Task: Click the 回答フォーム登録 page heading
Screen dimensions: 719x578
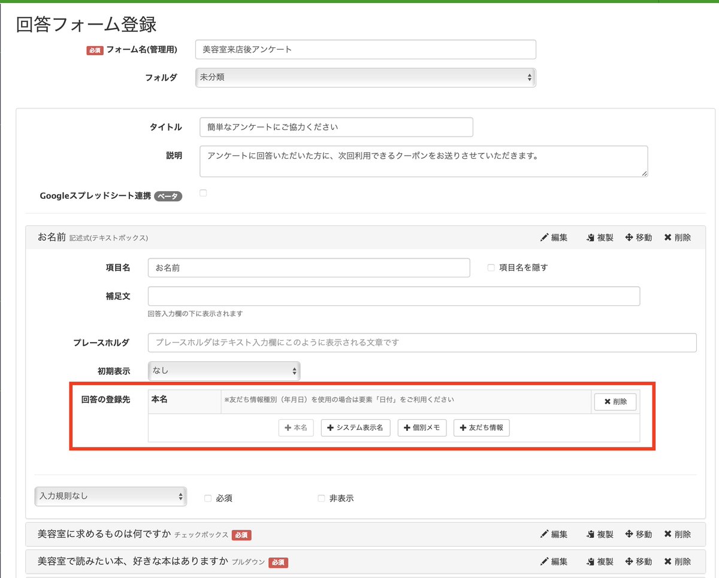Action: coord(86,25)
